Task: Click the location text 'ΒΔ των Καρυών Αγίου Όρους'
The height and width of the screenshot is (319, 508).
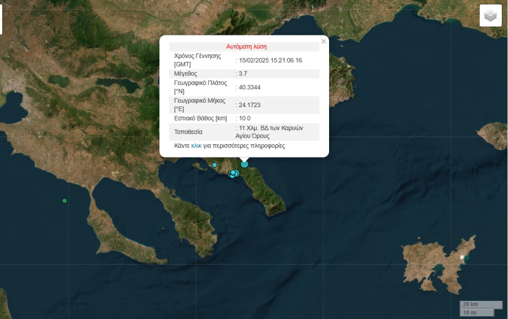Action: [x=270, y=132]
